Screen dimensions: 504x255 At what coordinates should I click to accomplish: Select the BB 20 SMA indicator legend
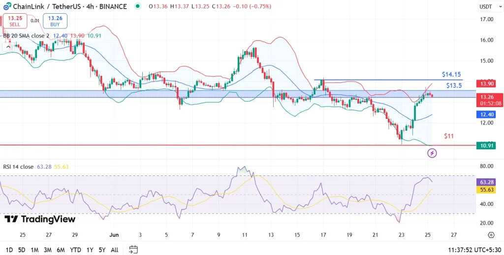[x=26, y=35]
